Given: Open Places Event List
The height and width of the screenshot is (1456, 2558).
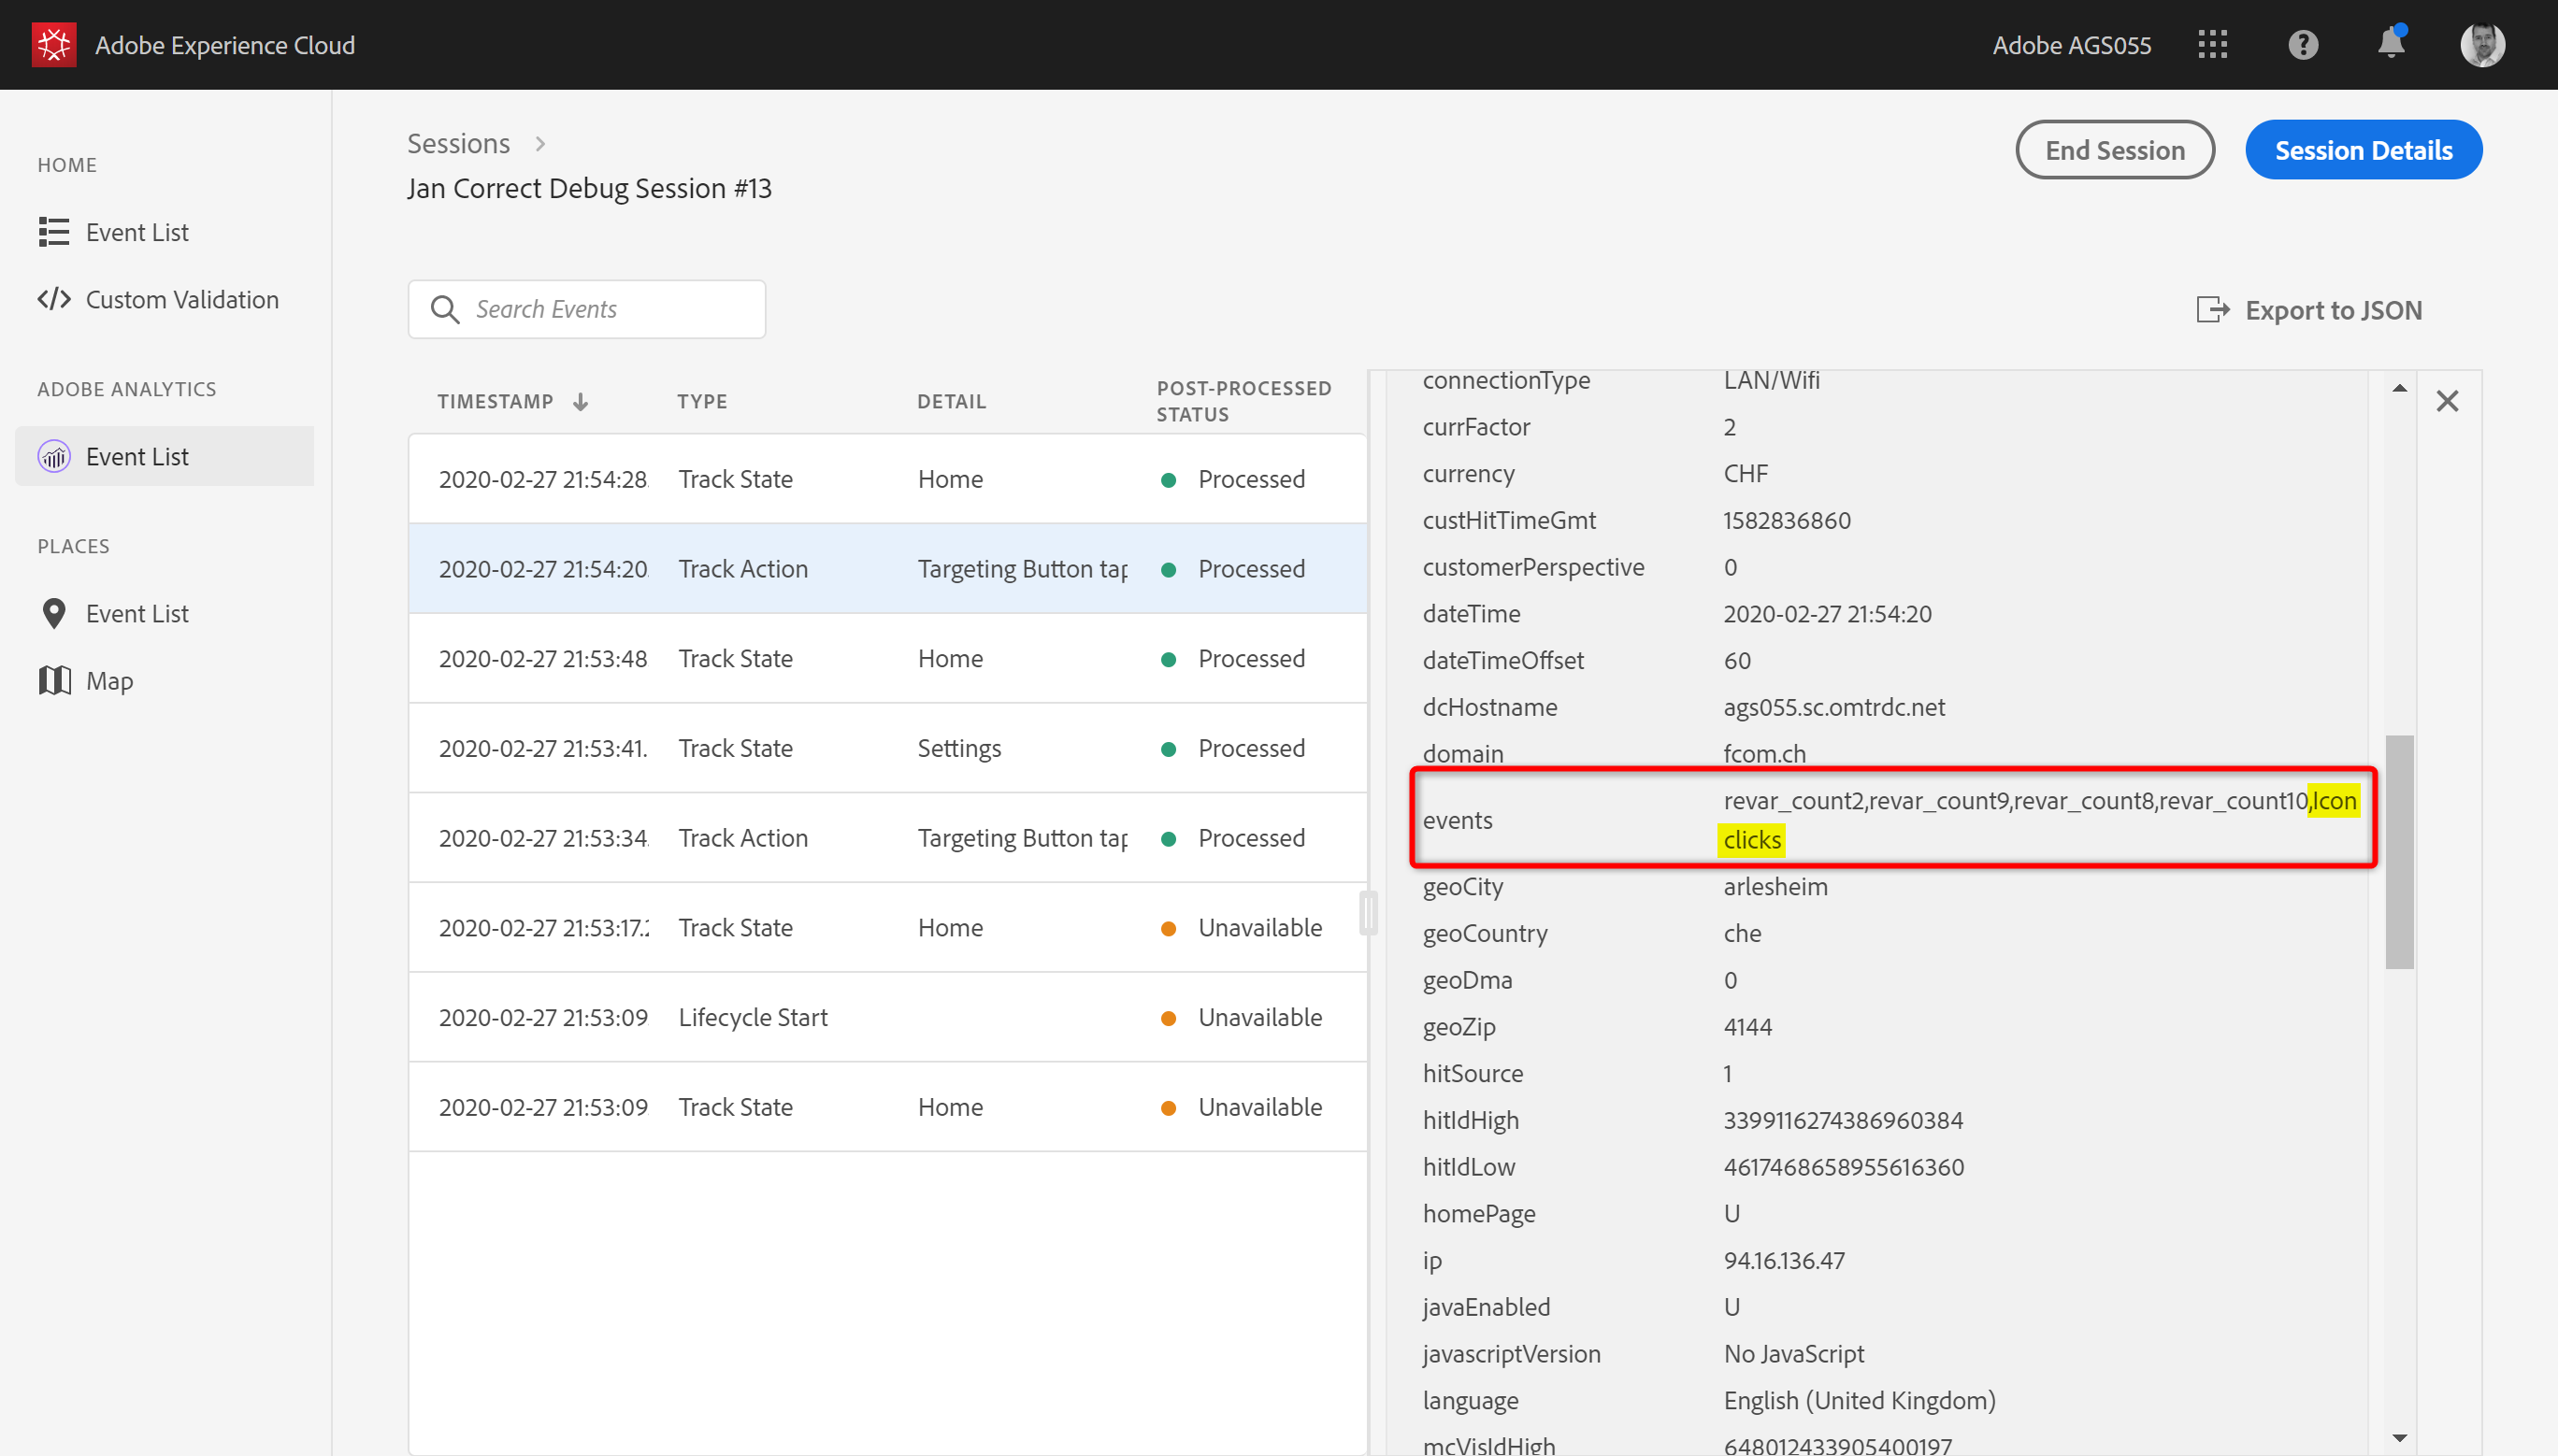Looking at the screenshot, I should click(x=137, y=614).
